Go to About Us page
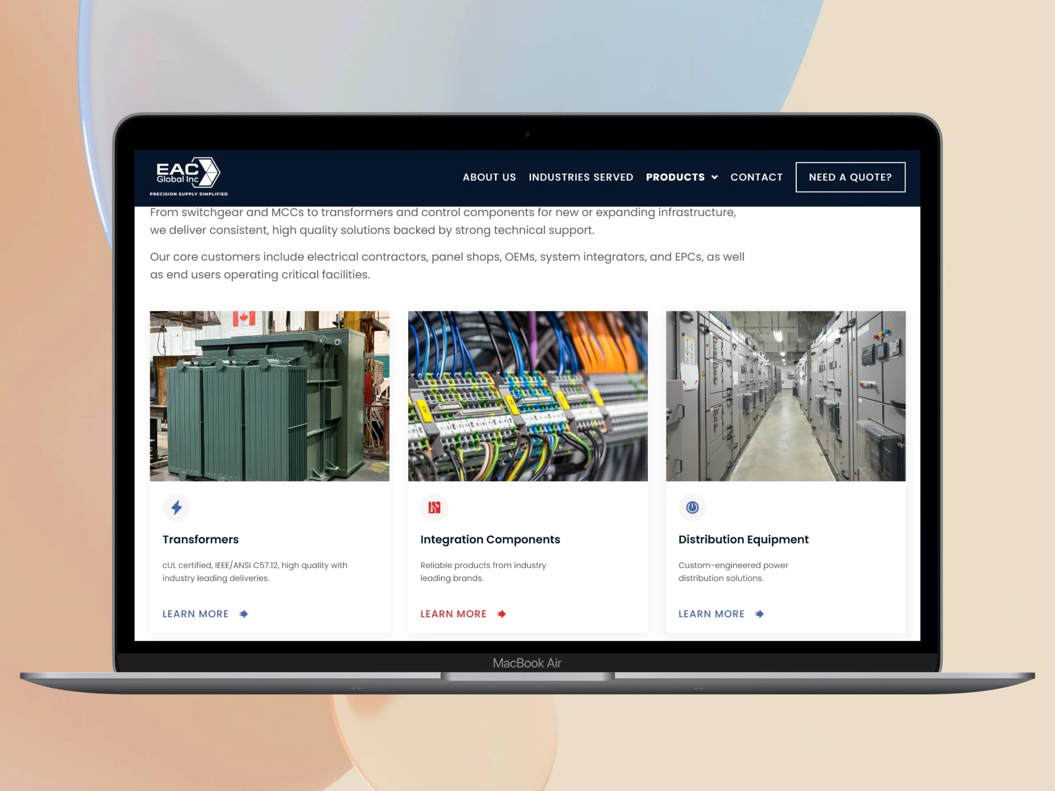The height and width of the screenshot is (791, 1055). point(489,177)
